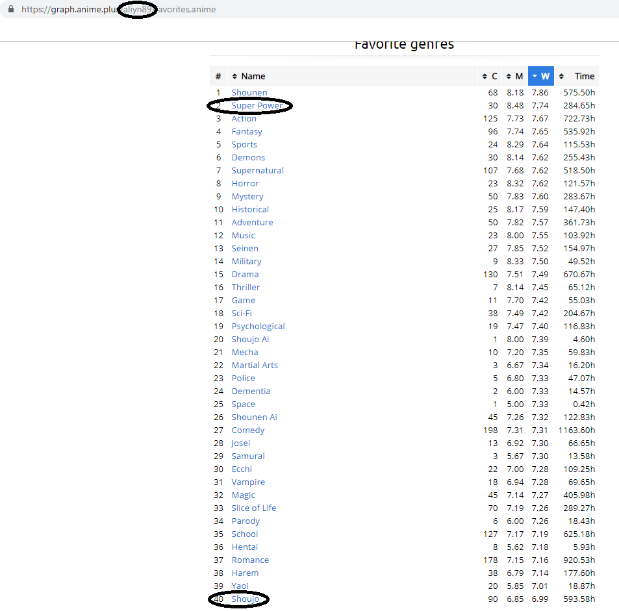619x611 pixels.
Task: Click the # column header
Action: (218, 77)
